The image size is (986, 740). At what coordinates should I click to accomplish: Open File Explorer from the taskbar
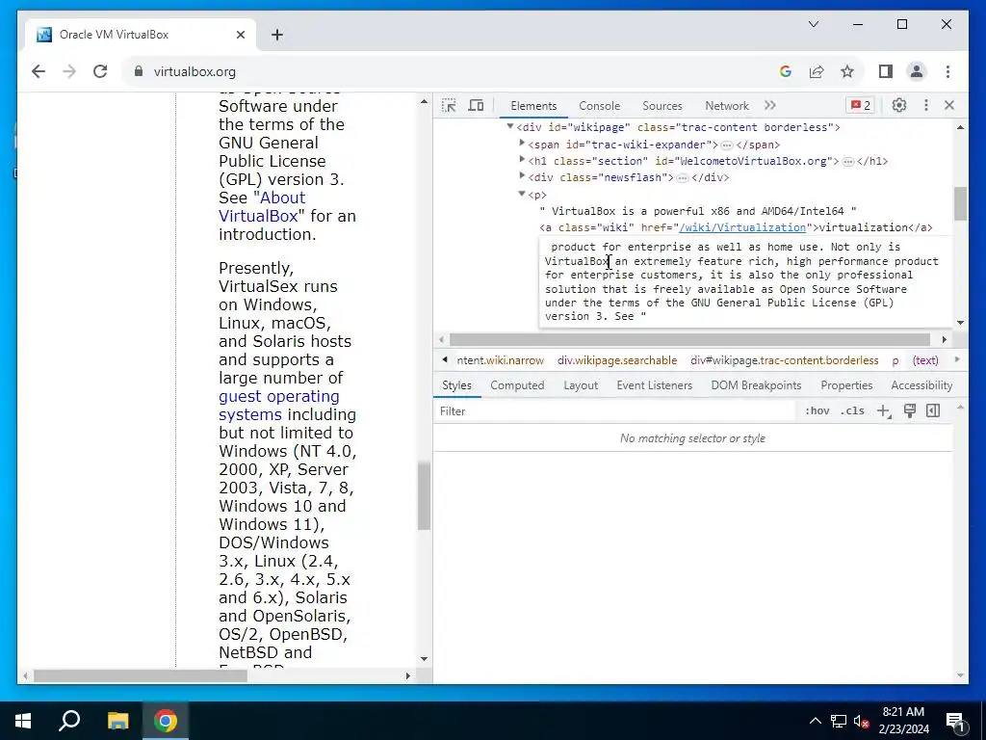coord(117,721)
